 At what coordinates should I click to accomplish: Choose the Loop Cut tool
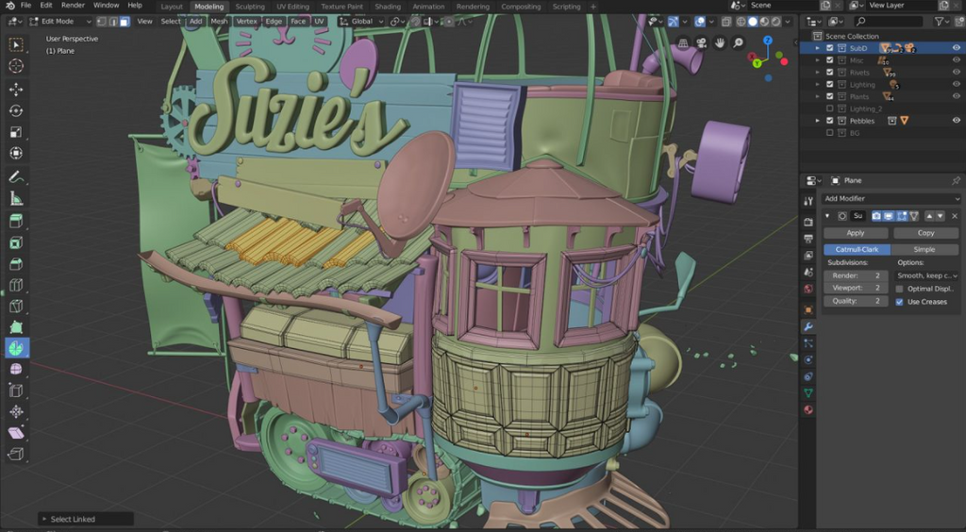coord(16,285)
